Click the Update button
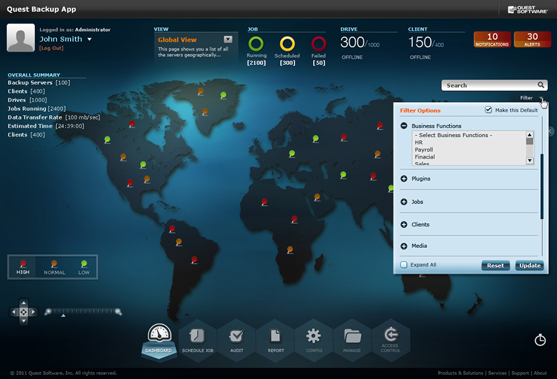The width and height of the screenshot is (557, 379). [x=530, y=265]
